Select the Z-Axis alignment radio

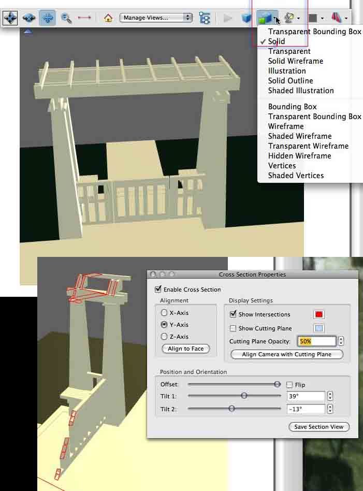point(164,336)
